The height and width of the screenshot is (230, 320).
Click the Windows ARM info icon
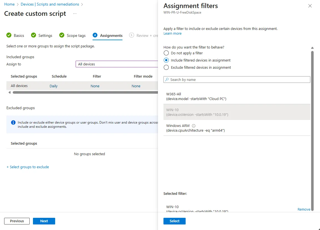point(193,126)
